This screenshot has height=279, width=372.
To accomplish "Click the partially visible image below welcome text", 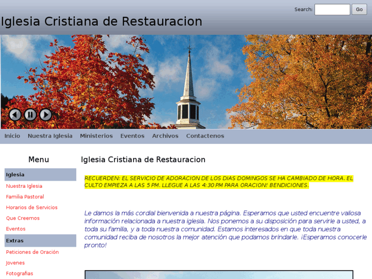I will [x=218, y=275].
